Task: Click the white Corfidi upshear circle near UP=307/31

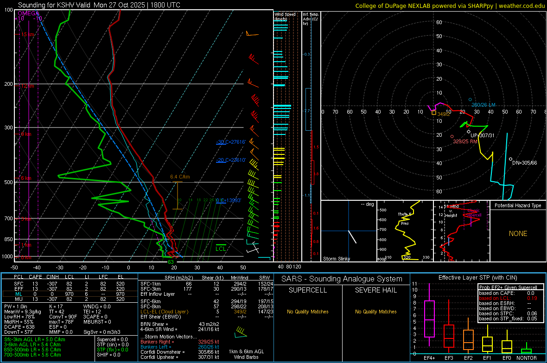Action: 469,132
